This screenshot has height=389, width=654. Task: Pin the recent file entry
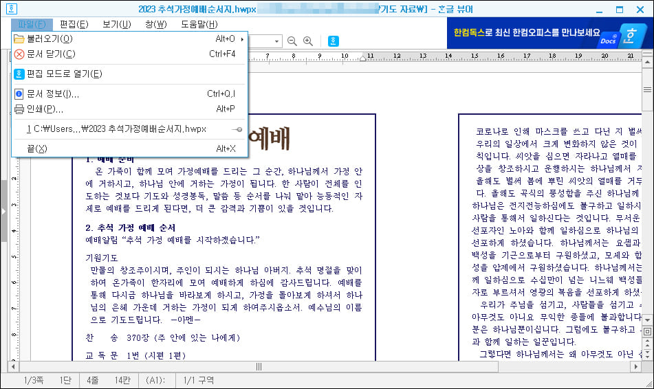click(237, 130)
